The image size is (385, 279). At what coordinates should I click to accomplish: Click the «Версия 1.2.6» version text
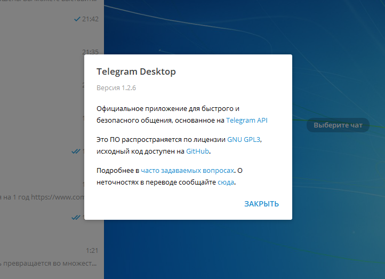(x=116, y=88)
